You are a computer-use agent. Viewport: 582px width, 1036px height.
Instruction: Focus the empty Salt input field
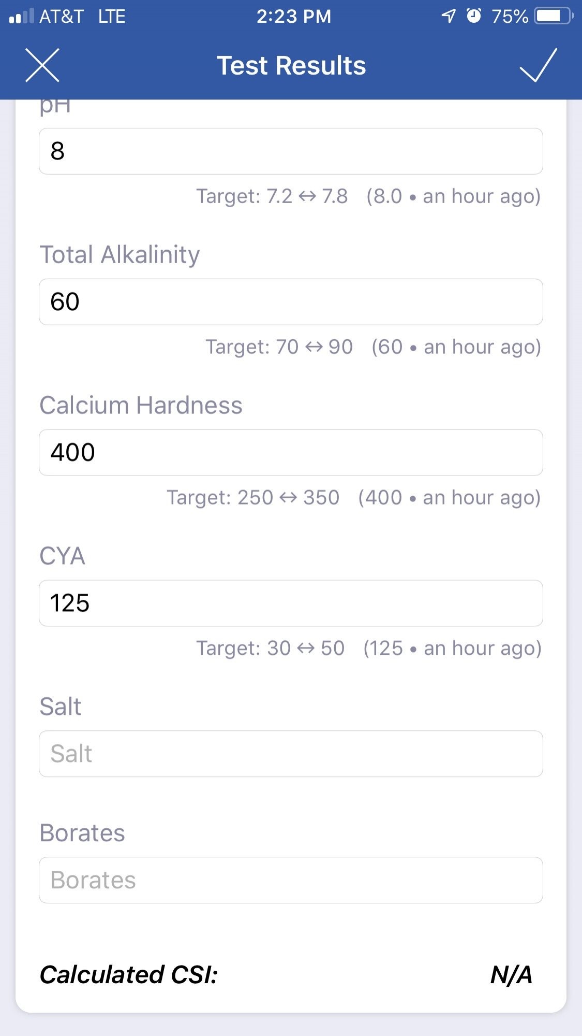pyautogui.click(x=291, y=754)
